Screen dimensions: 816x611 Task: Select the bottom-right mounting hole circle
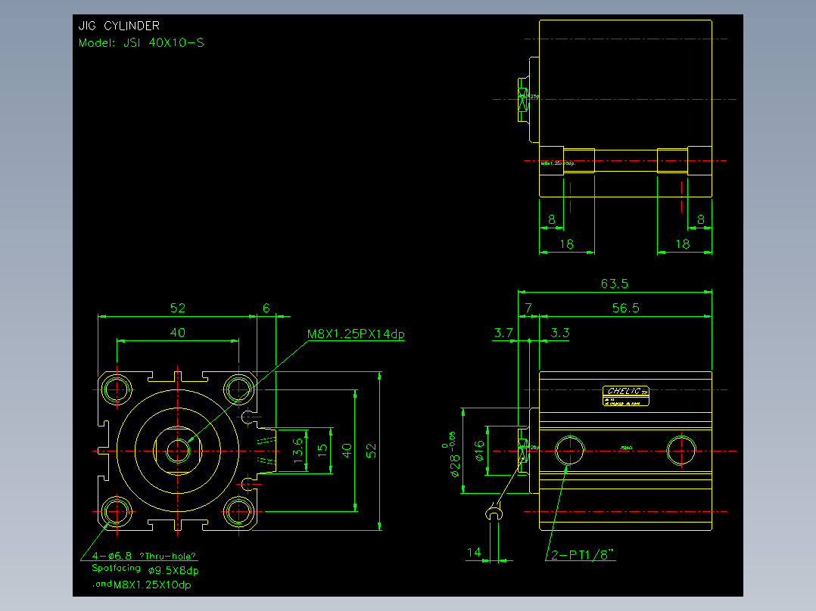click(238, 512)
